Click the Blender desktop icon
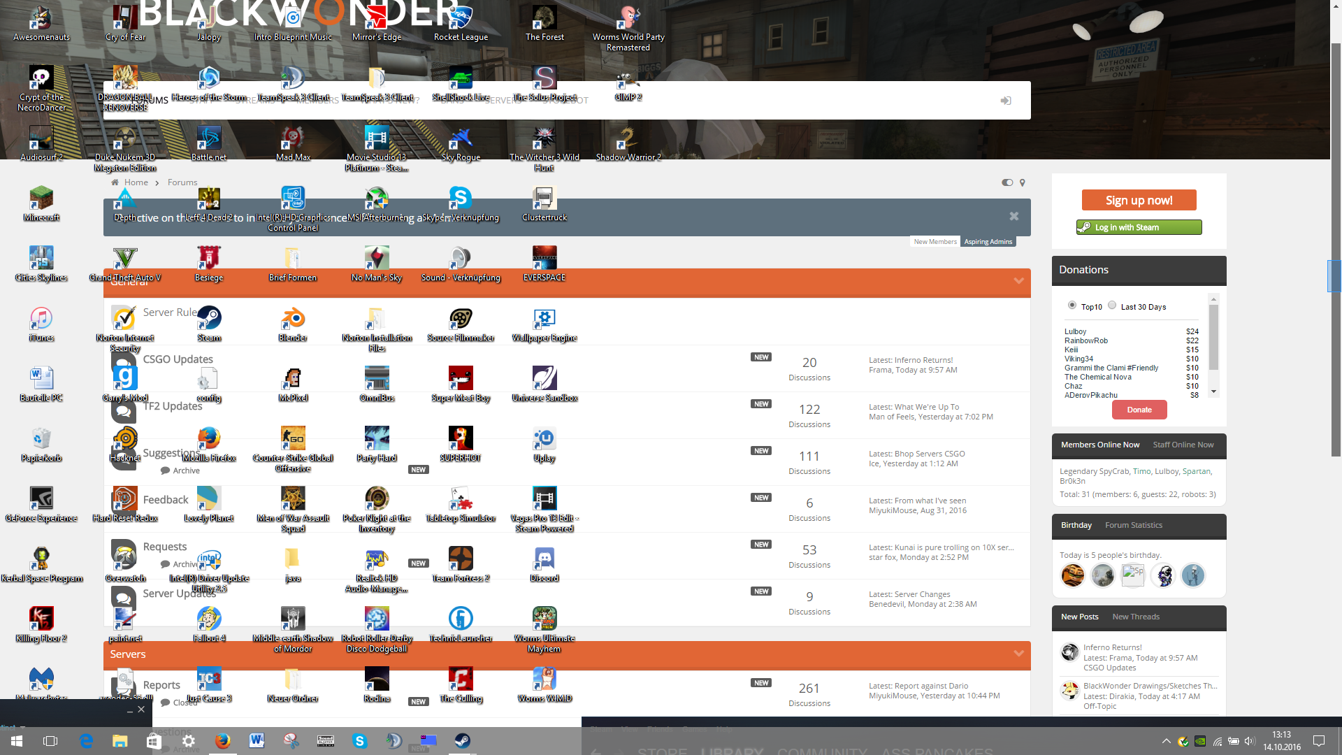Image resolution: width=1342 pixels, height=755 pixels. tap(293, 324)
